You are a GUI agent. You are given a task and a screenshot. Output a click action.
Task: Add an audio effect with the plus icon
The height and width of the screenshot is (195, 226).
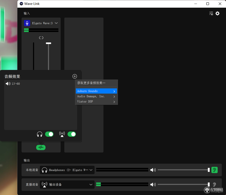tap(75, 76)
